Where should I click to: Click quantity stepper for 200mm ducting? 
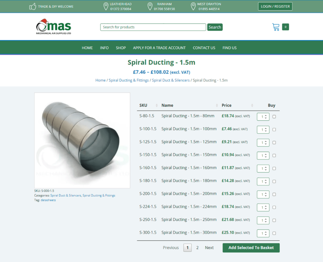[265, 194]
